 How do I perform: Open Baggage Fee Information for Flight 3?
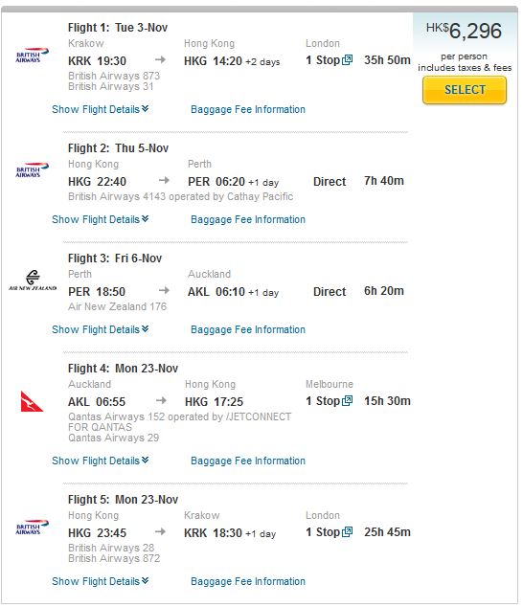248,329
